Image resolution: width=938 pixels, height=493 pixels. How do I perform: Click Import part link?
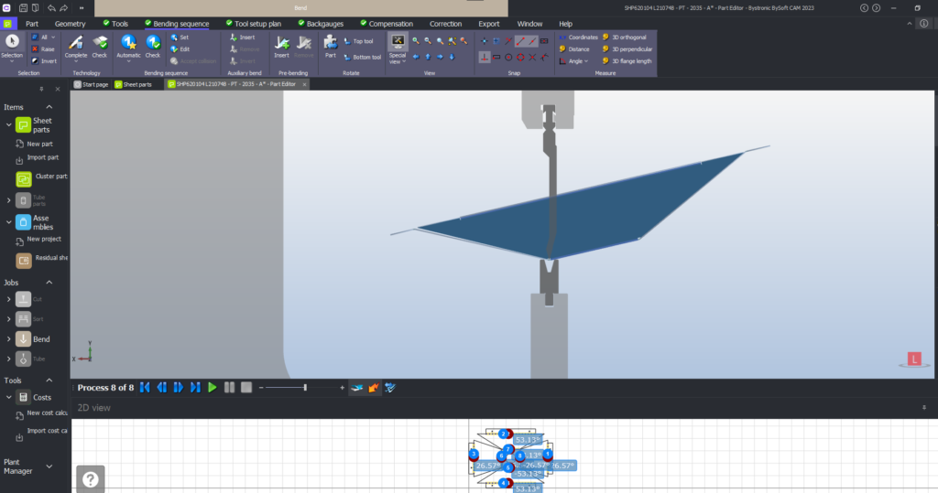[42, 157]
